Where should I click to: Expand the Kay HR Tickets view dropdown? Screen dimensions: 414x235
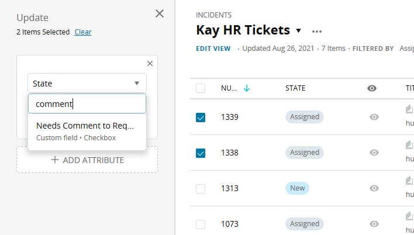[298, 30]
